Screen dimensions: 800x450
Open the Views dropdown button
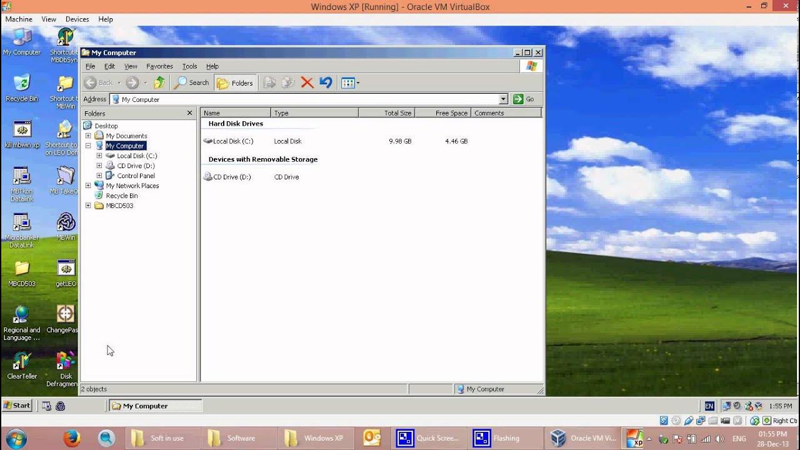pyautogui.click(x=350, y=82)
